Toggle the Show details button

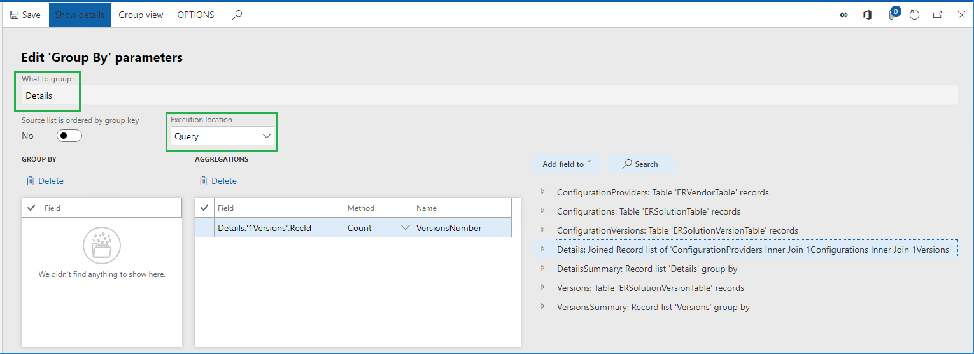pyautogui.click(x=80, y=15)
